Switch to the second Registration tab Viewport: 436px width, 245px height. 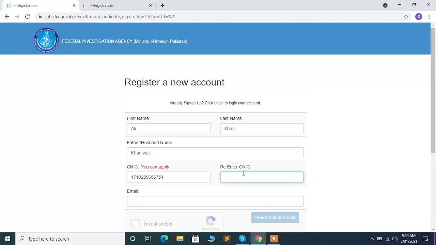117,5
